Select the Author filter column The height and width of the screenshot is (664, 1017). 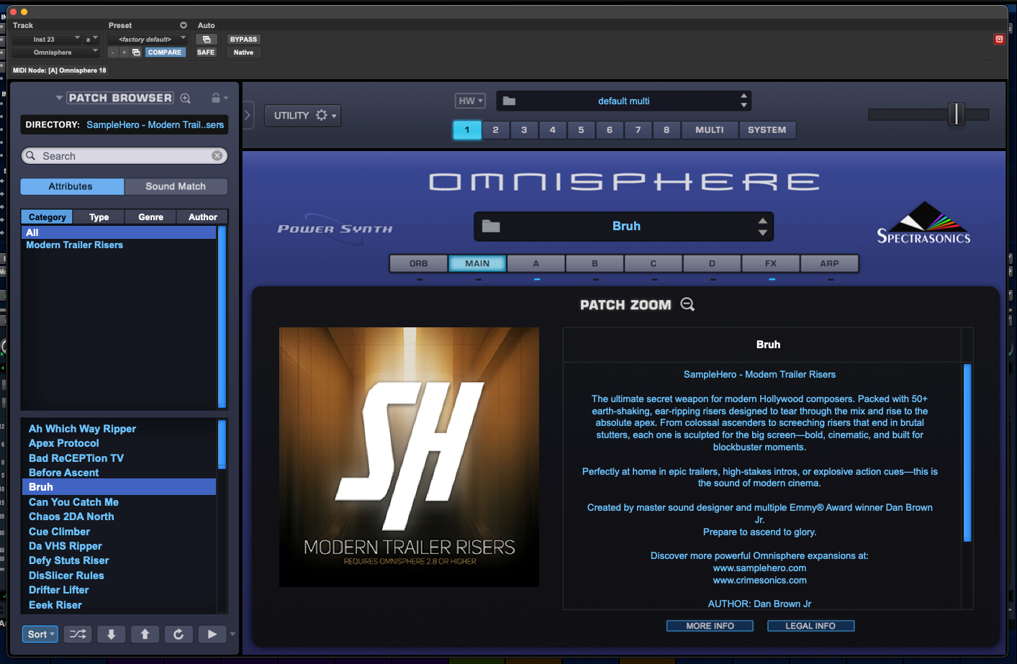pos(203,217)
